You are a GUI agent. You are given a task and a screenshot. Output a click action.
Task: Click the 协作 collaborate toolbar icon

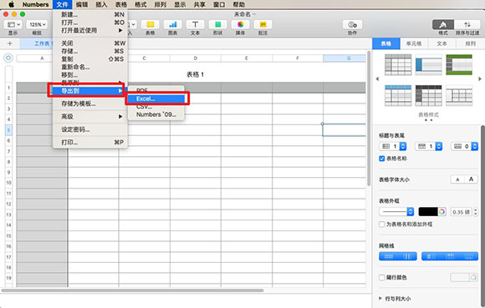(x=352, y=25)
